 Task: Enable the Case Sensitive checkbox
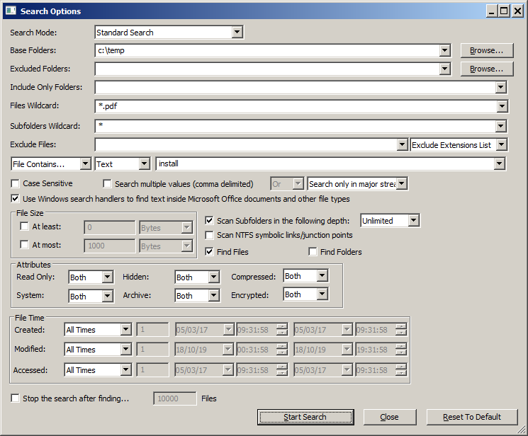click(x=16, y=183)
